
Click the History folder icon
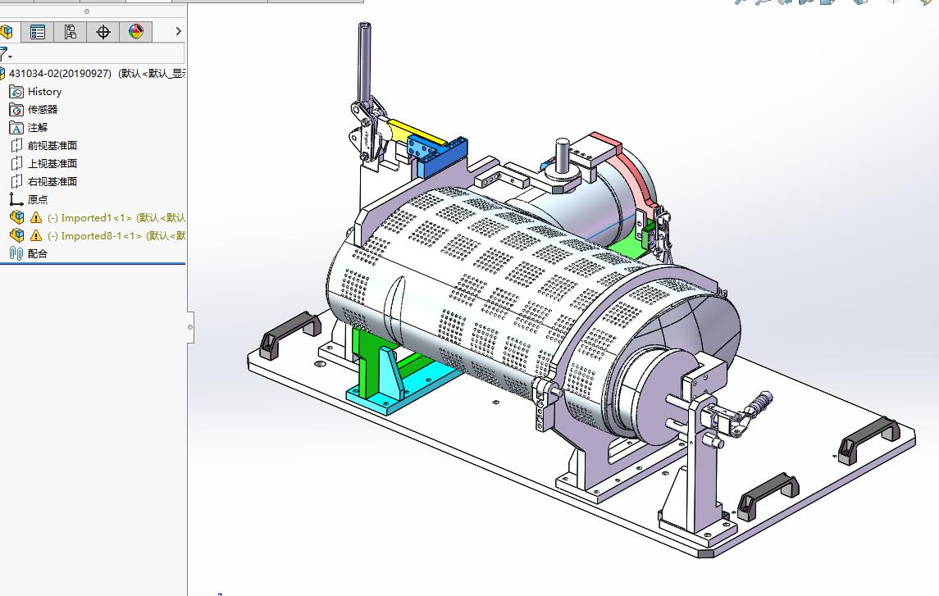(16, 92)
